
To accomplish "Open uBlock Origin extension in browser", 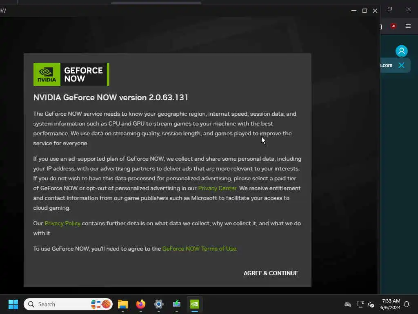I will click(x=393, y=26).
